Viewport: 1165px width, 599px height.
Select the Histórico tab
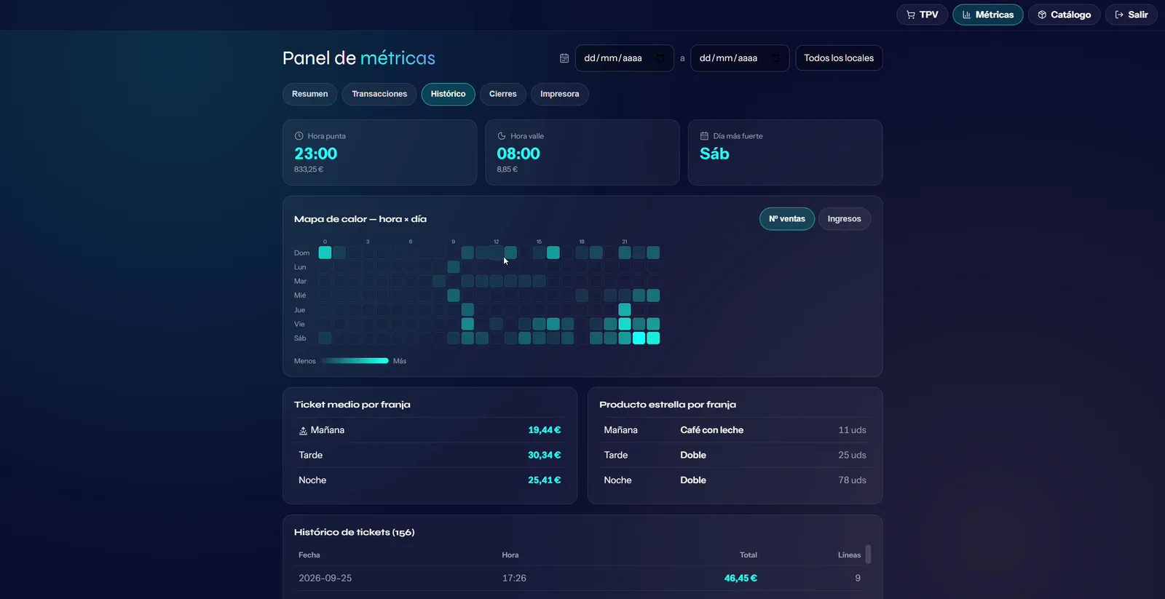coord(448,94)
